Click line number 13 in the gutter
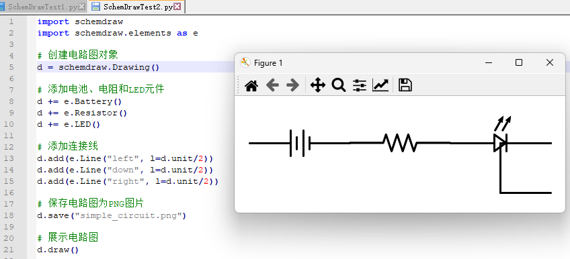This screenshot has width=570, height=259. pos(9,158)
